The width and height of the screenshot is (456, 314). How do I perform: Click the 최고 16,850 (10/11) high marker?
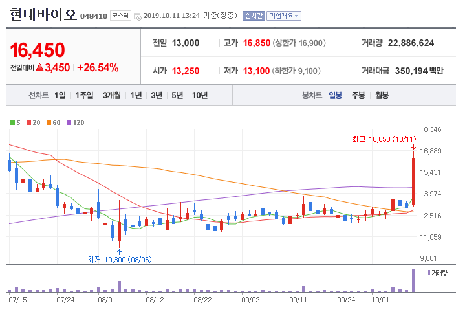coord(384,139)
